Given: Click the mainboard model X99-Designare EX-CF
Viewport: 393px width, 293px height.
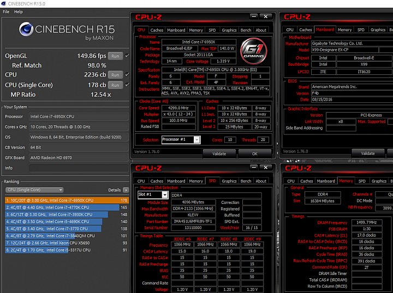Looking at the screenshot, I should point(344,50).
